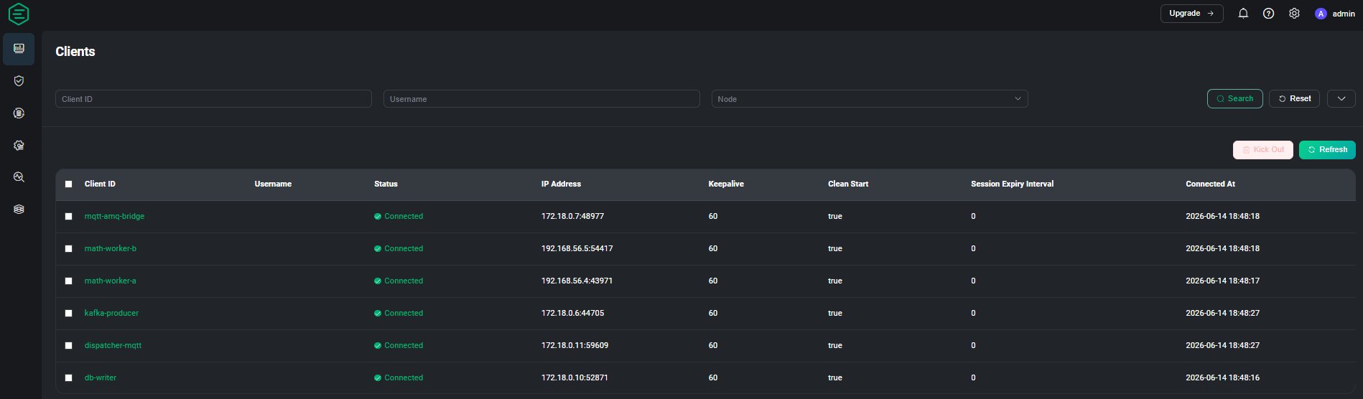This screenshot has width=1363, height=399.
Task: Check the dispatcher-mqtt row checkbox
Action: coord(69,346)
